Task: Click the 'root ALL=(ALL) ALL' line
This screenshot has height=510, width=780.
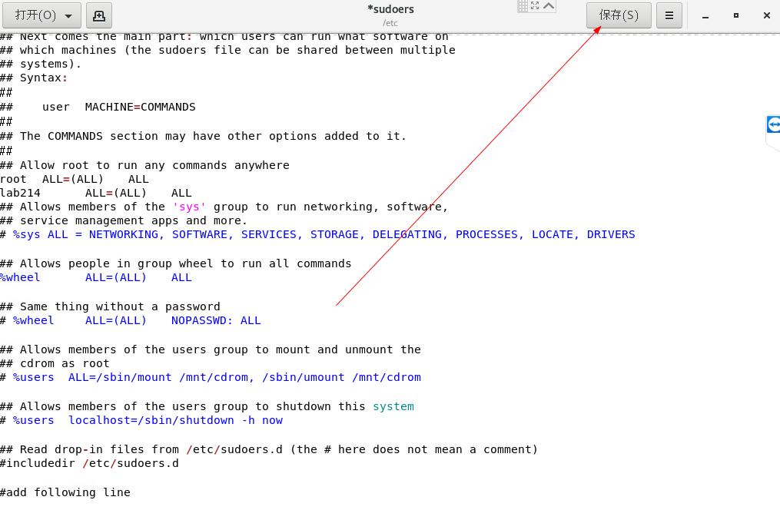Action: tap(74, 179)
